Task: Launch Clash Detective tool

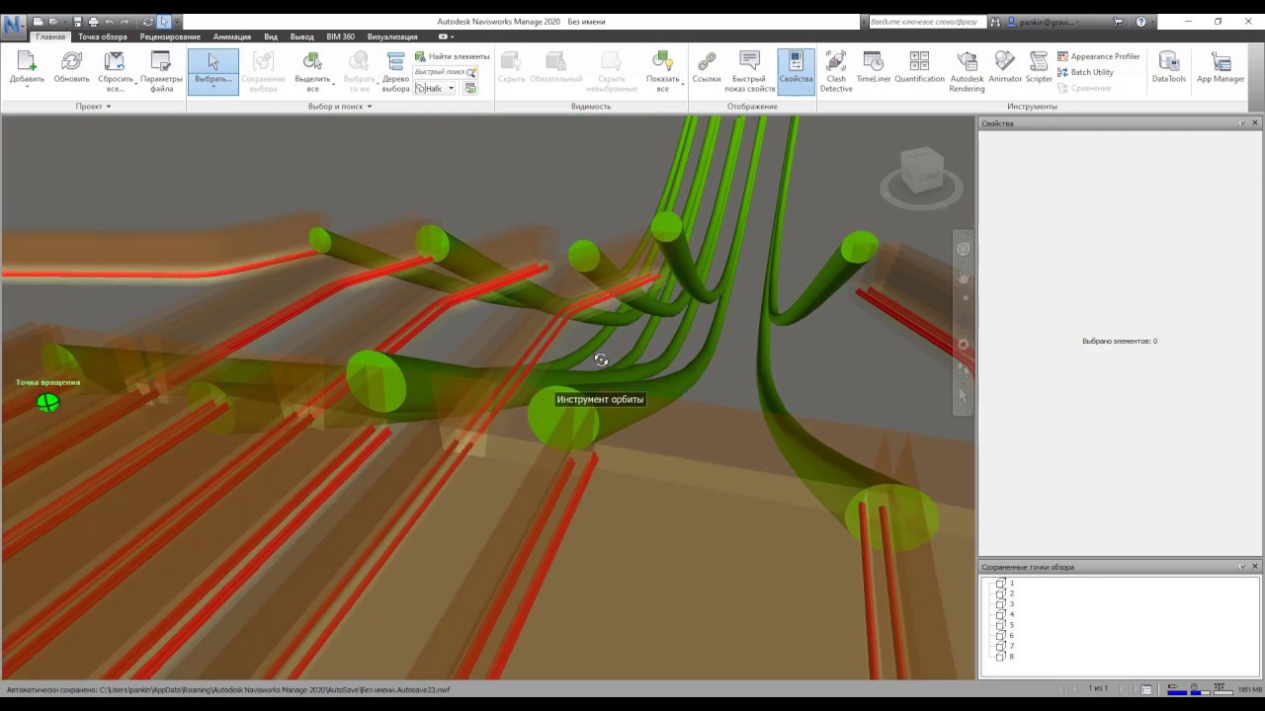Action: tap(836, 71)
